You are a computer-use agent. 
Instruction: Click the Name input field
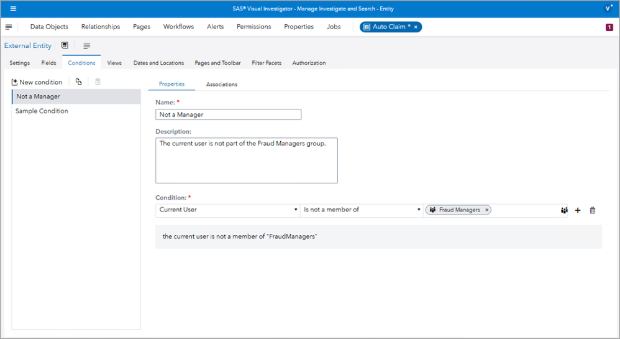(x=228, y=115)
